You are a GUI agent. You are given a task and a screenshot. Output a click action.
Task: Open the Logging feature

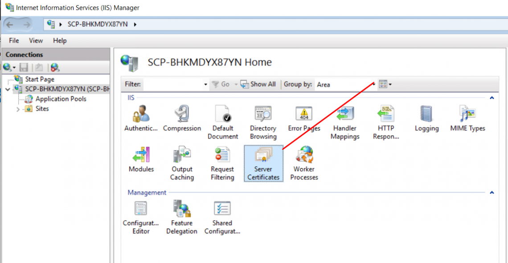pos(427,119)
